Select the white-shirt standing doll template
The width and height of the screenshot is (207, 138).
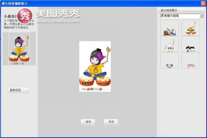click(170, 44)
